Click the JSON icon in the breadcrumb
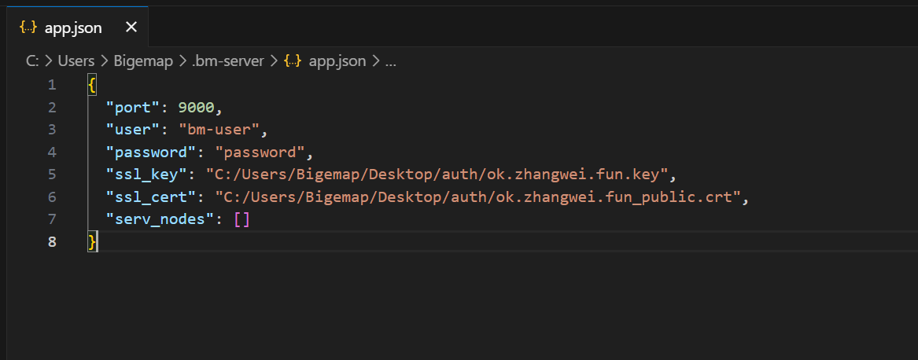The width and height of the screenshot is (918, 360). click(293, 61)
